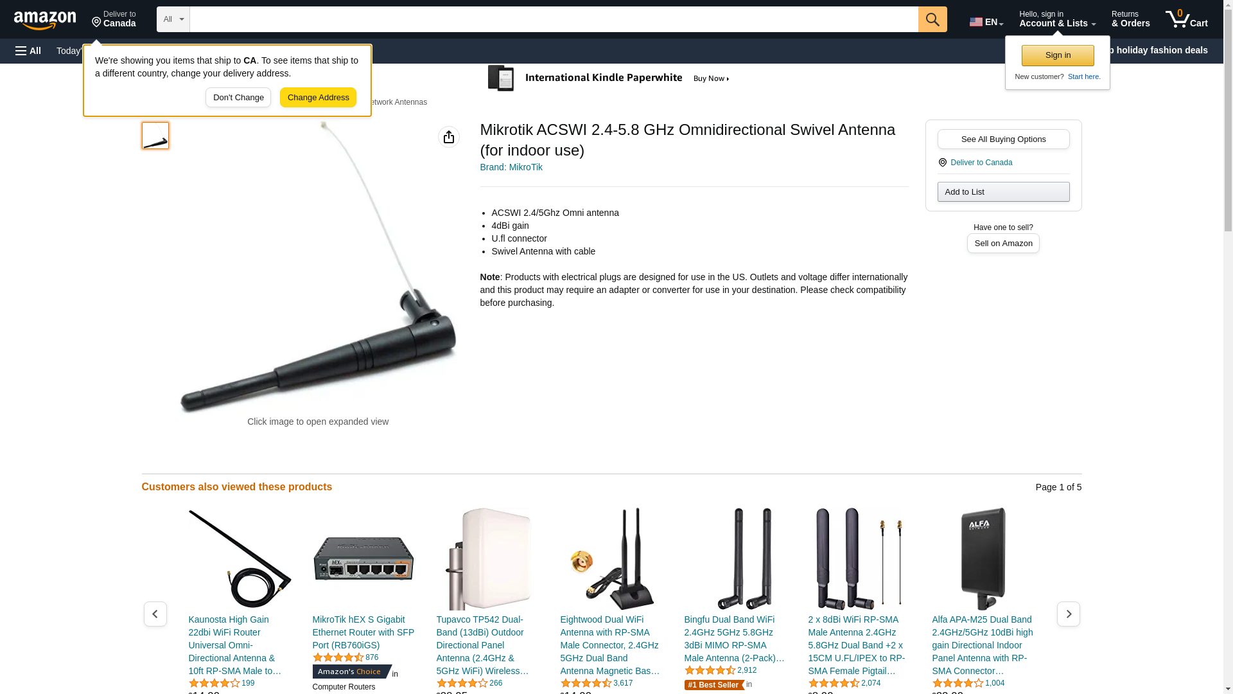The height and width of the screenshot is (694, 1233).
Task: Click the share icon on product image
Action: pos(449,137)
